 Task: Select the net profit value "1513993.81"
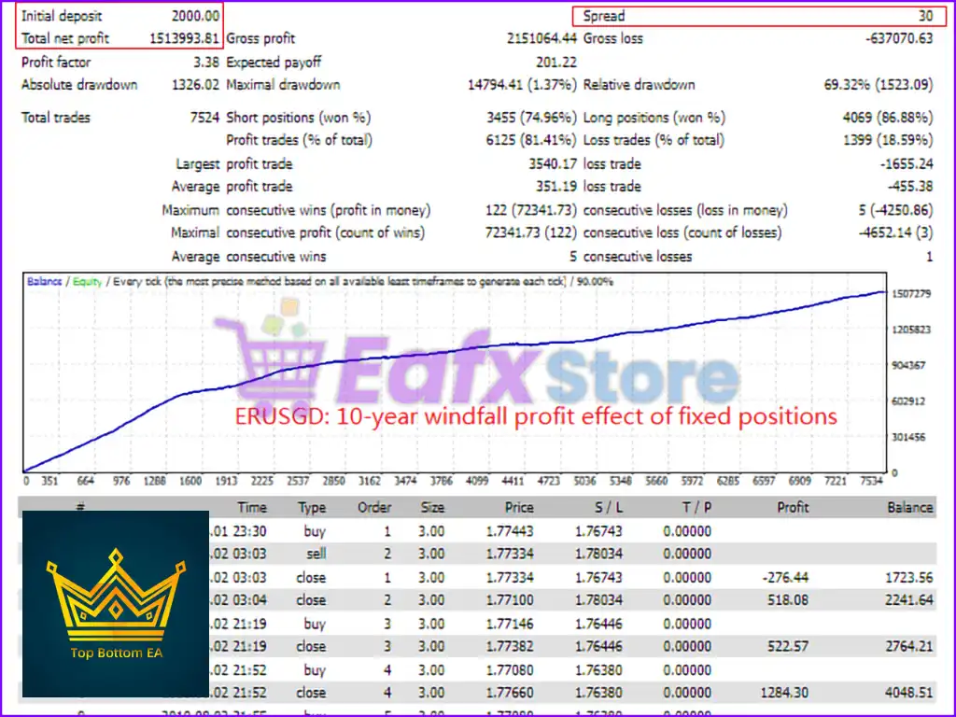(x=184, y=38)
